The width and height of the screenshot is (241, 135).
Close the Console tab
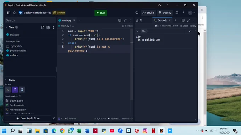click(x=170, y=20)
